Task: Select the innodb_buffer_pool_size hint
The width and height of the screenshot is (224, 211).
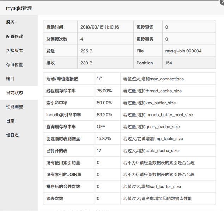Action: (x=158, y=115)
